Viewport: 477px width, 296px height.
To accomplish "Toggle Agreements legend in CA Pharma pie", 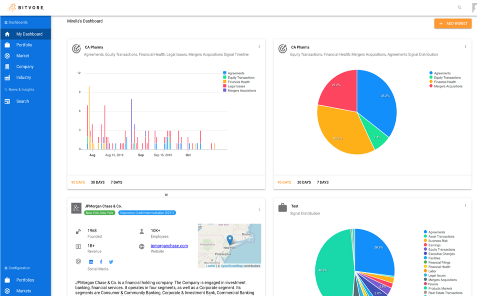I will click(440, 73).
